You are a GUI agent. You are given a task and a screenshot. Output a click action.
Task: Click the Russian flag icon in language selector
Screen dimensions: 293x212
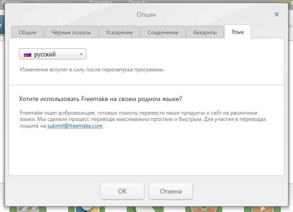point(27,55)
